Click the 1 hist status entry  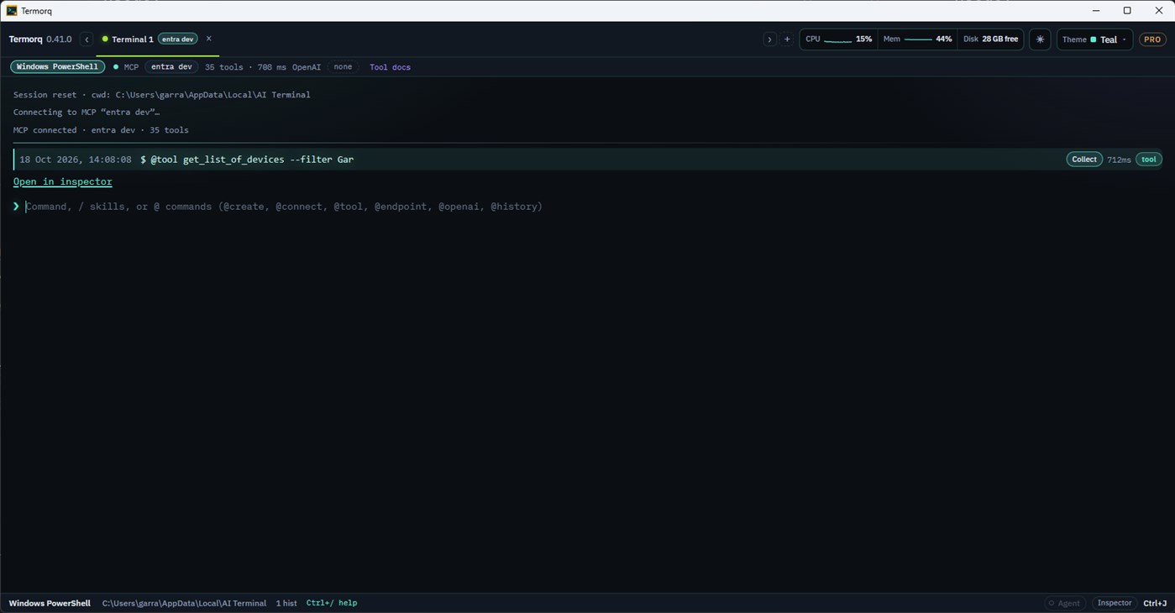pos(286,603)
